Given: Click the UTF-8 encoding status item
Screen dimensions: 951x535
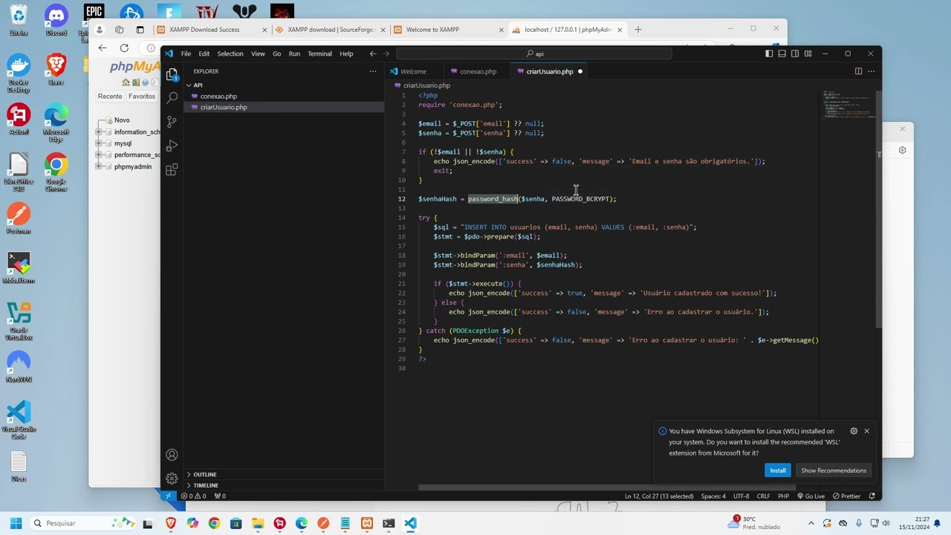Looking at the screenshot, I should [741, 496].
